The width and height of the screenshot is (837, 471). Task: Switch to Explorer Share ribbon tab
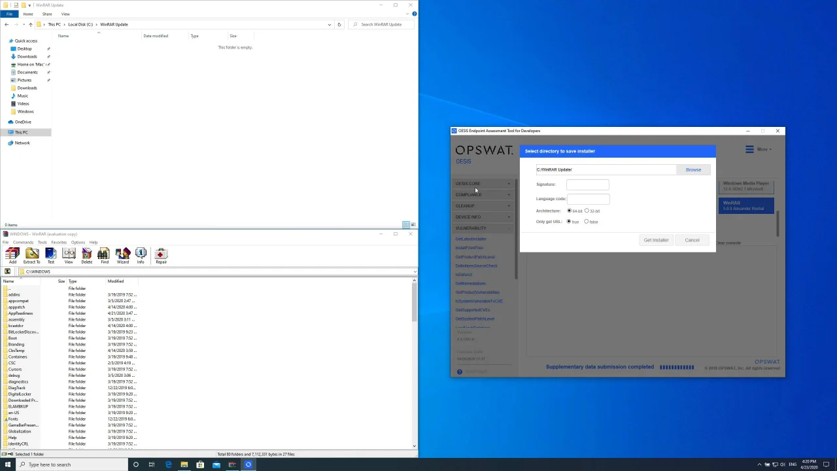point(47,14)
